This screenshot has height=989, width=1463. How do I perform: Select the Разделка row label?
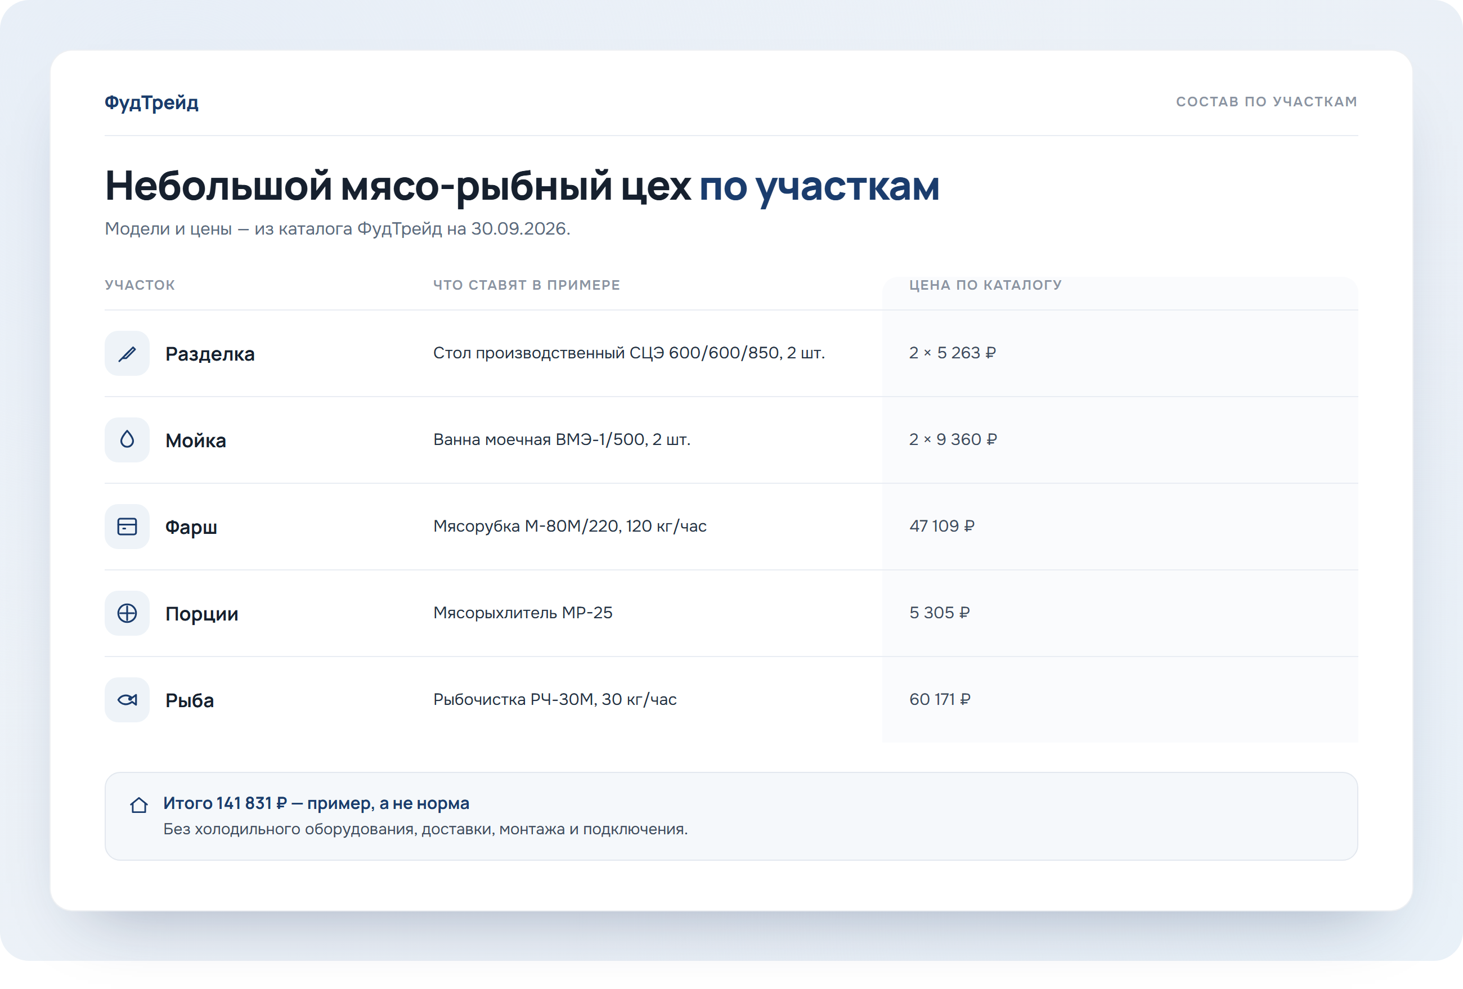pyautogui.click(x=210, y=354)
